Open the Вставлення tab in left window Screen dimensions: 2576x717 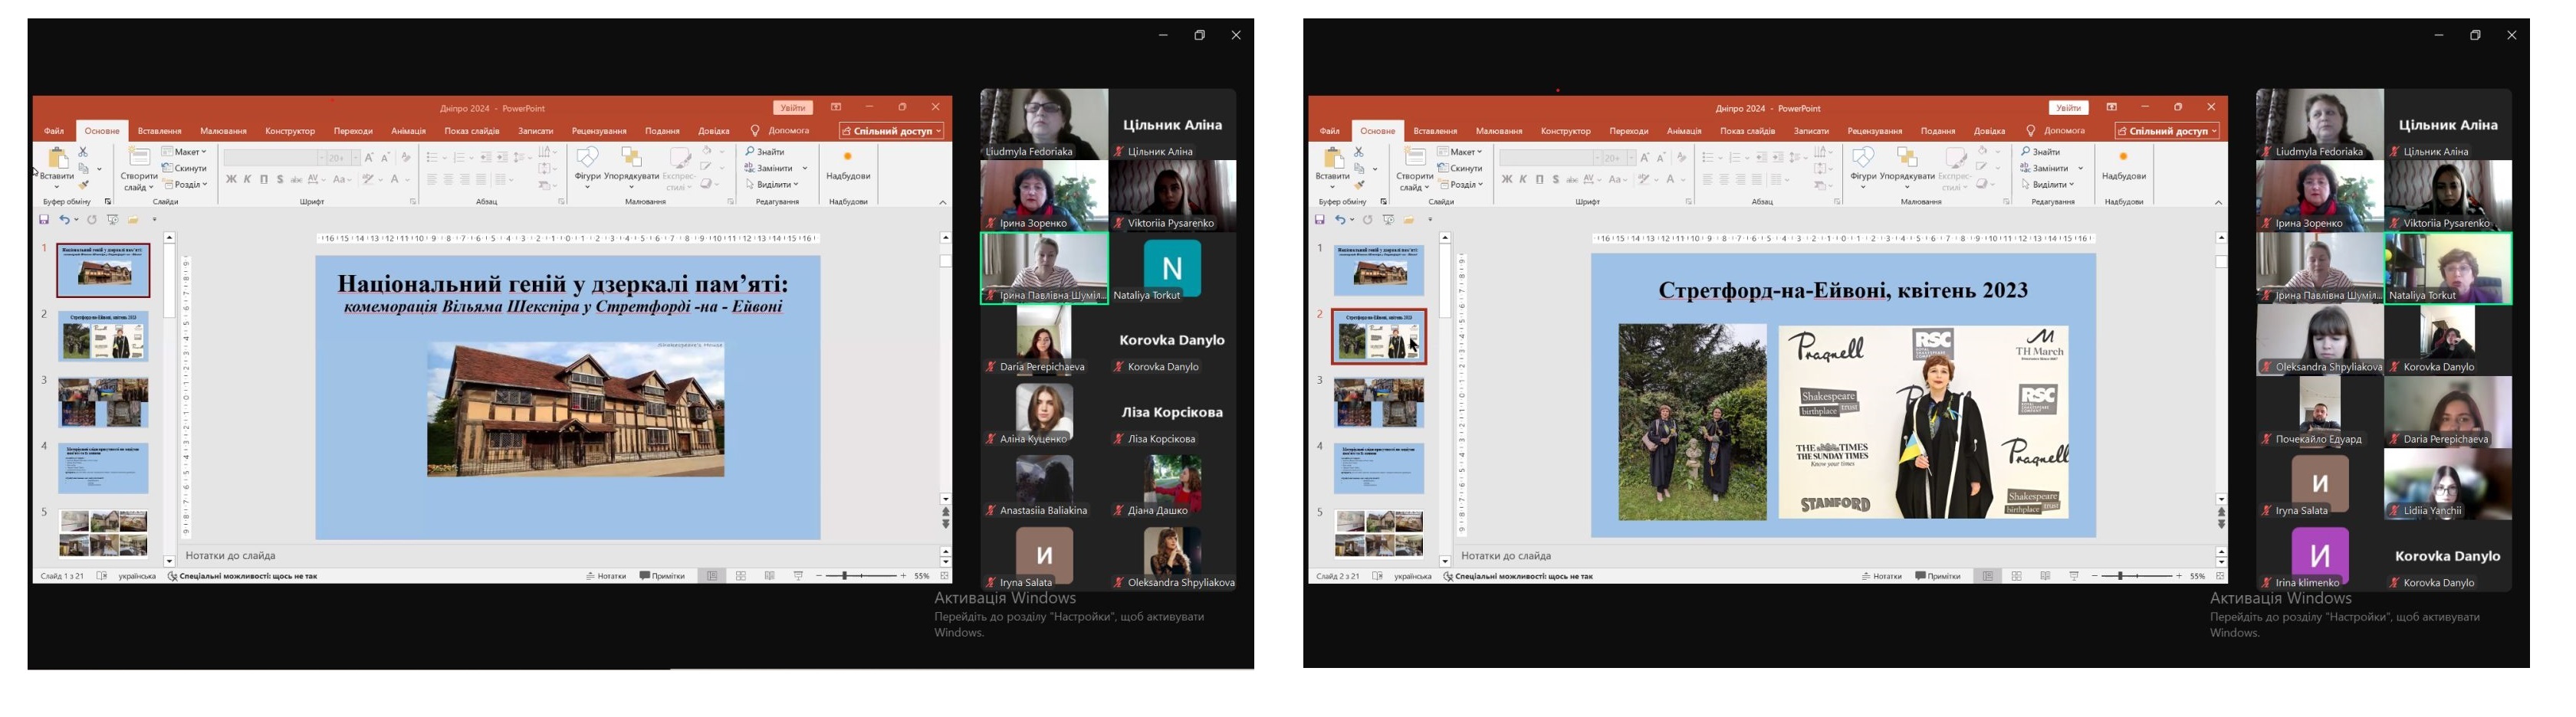tap(160, 131)
